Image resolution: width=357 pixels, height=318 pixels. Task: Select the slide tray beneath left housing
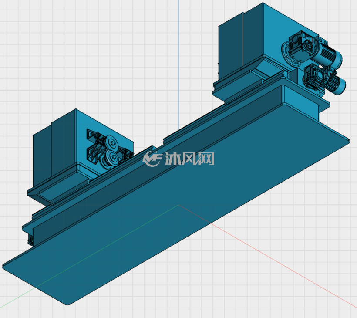pyautogui.click(x=58, y=186)
